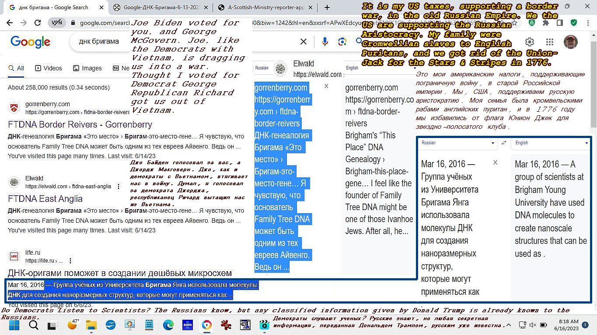
Task: Open File Explorer from the taskbar
Action: pyautogui.click(x=91, y=325)
